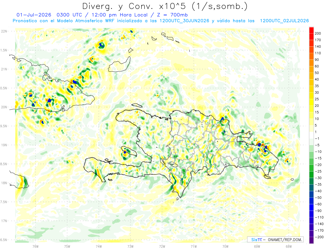Click the '22N' latitude label

click(x=4, y=31)
